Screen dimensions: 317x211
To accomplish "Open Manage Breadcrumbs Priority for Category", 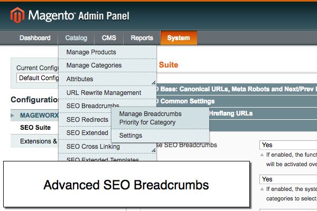I will pos(160,118).
